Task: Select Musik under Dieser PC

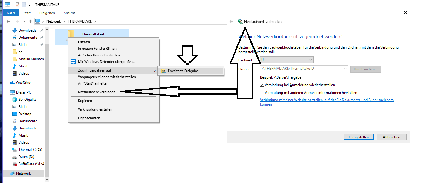Action: (x=23, y=135)
